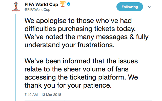Click the blue verified badge

tap(69, 4)
